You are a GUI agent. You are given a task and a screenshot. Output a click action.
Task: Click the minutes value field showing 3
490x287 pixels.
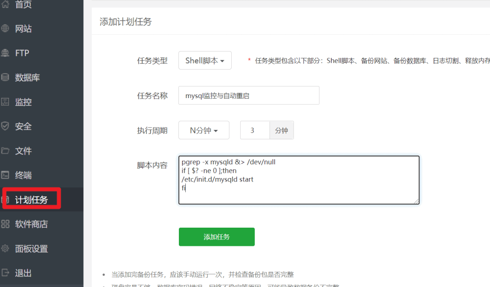coord(255,130)
